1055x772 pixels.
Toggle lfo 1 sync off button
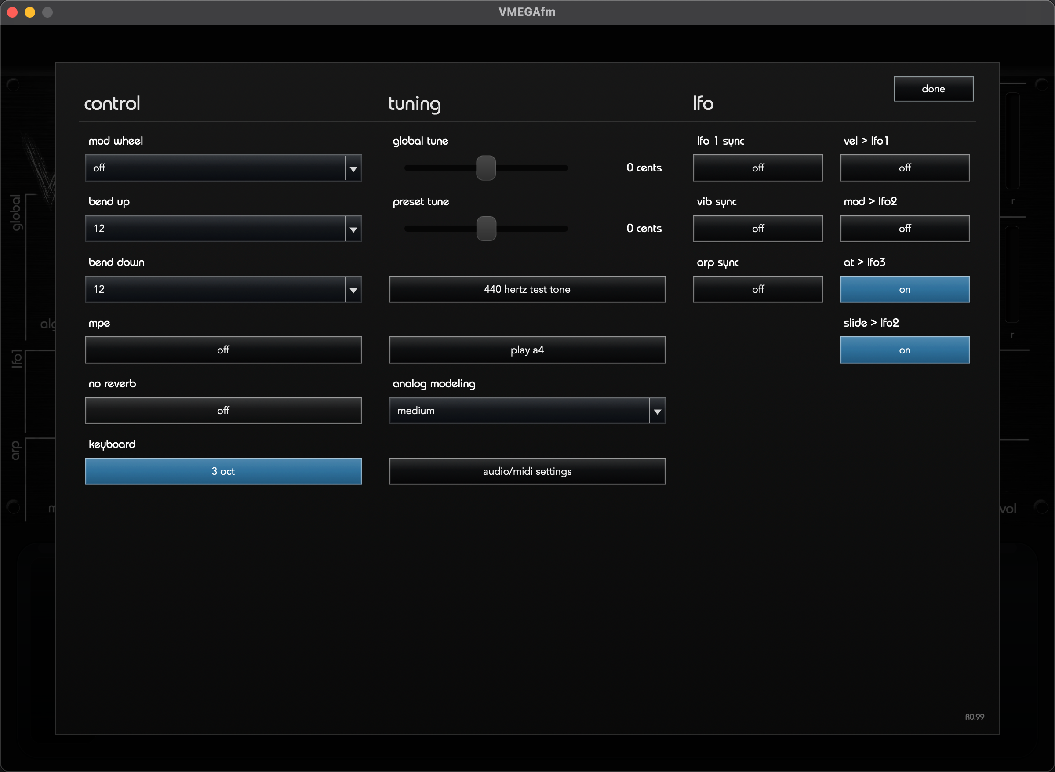coord(758,168)
